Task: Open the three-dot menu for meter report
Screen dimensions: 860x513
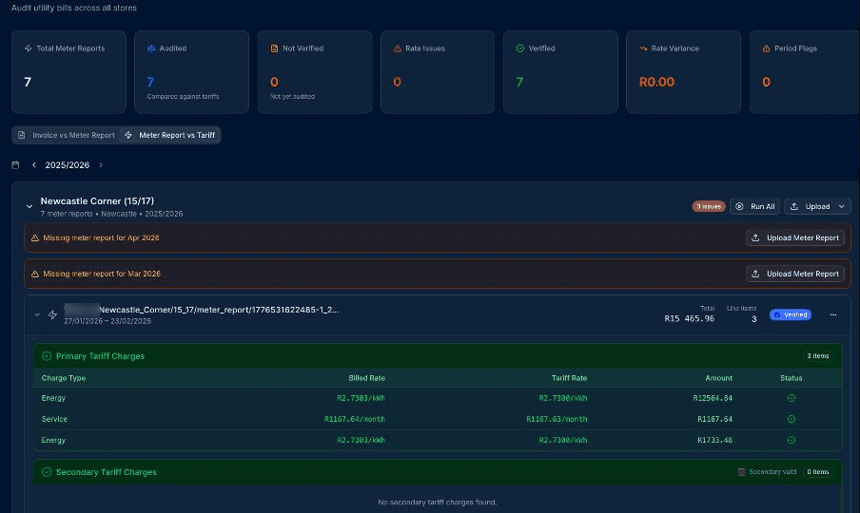Action: (x=833, y=314)
